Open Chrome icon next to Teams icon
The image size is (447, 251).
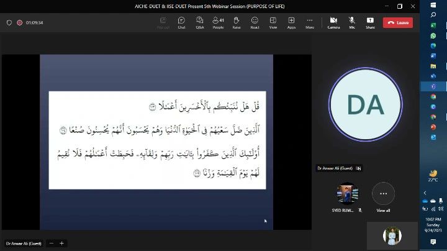[433, 97]
